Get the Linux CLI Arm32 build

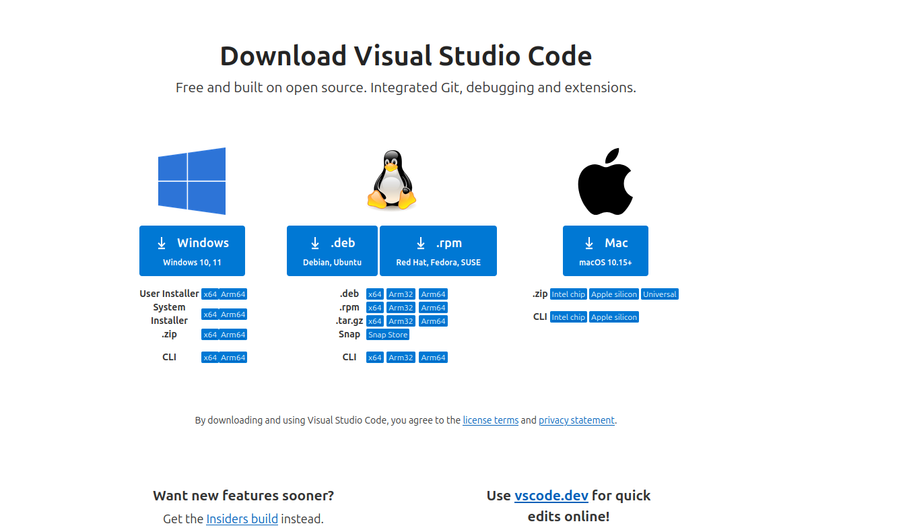click(401, 358)
